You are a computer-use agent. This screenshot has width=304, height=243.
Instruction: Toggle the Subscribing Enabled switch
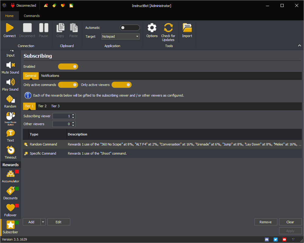(68, 67)
